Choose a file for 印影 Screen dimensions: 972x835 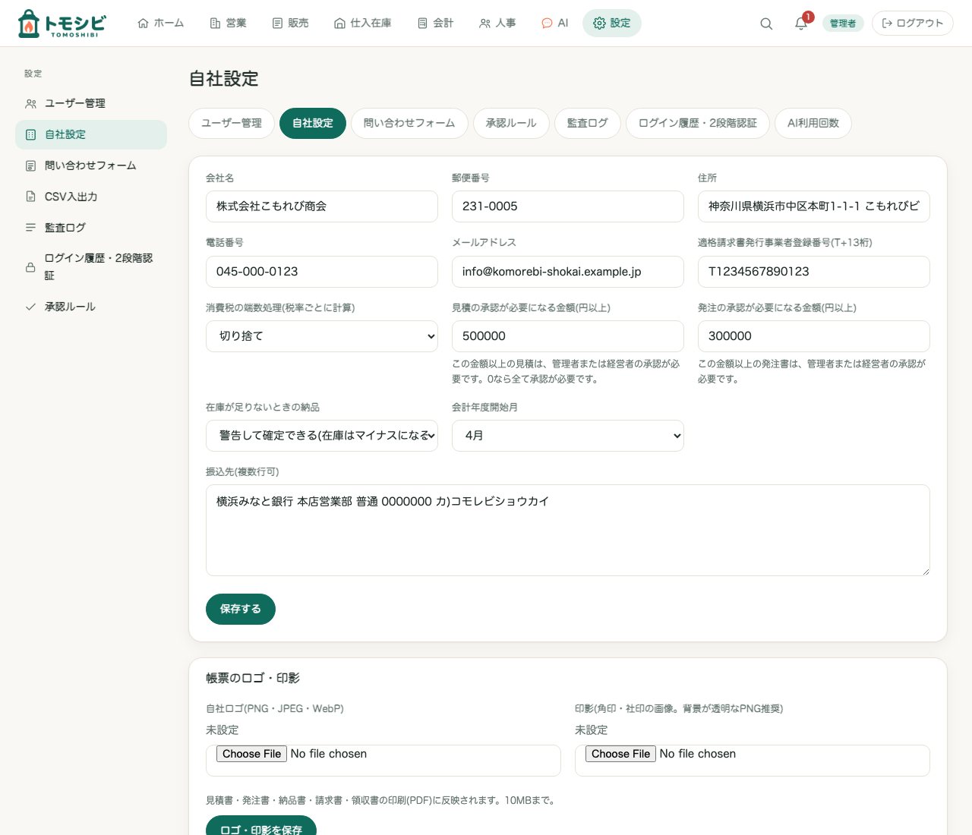pyautogui.click(x=620, y=754)
